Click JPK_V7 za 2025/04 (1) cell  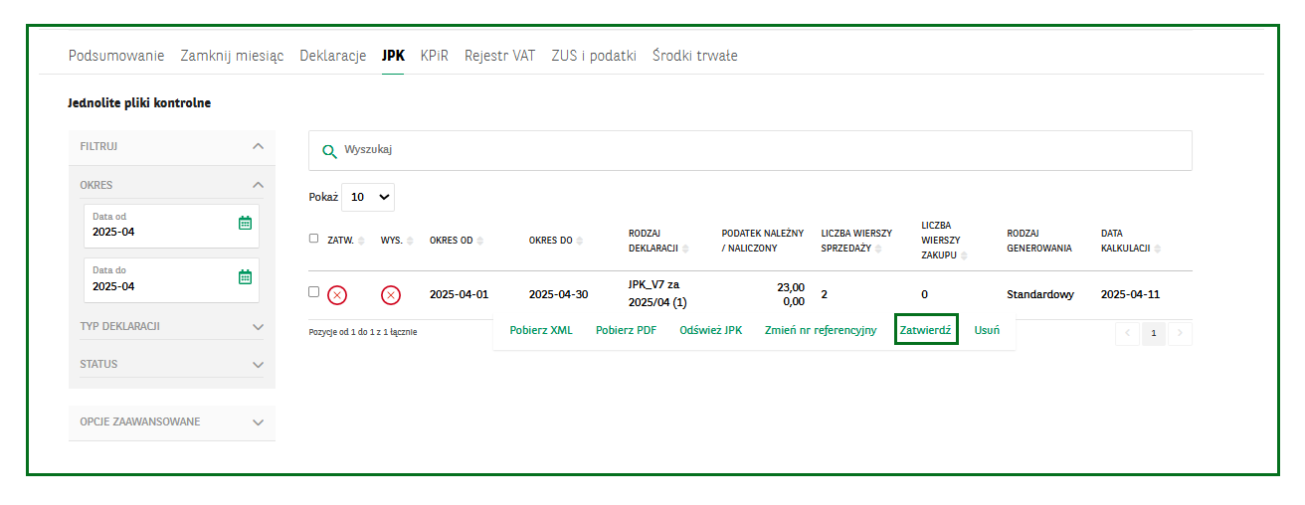pos(658,293)
